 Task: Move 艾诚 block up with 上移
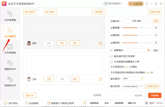pyautogui.click(x=48, y=79)
